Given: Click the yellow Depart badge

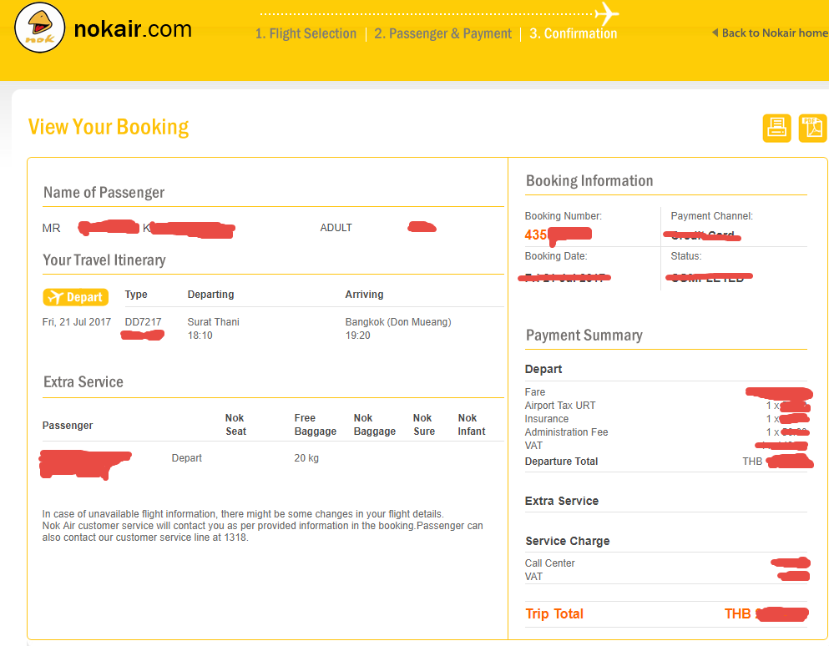Looking at the screenshot, I should [x=76, y=297].
